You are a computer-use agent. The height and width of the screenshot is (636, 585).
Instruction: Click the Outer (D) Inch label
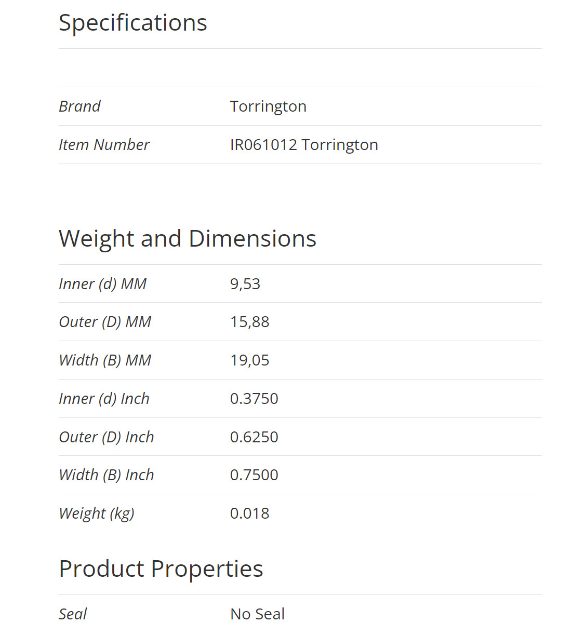tap(107, 437)
